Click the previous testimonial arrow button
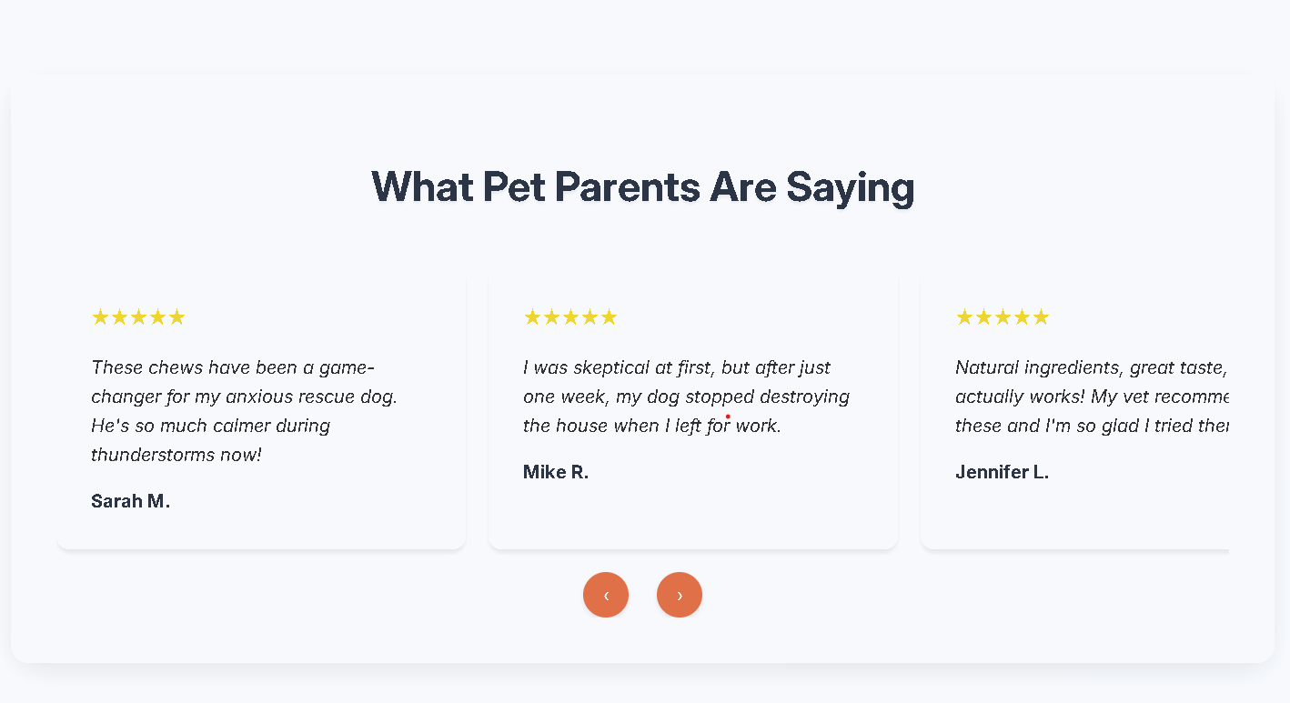 [x=606, y=595]
